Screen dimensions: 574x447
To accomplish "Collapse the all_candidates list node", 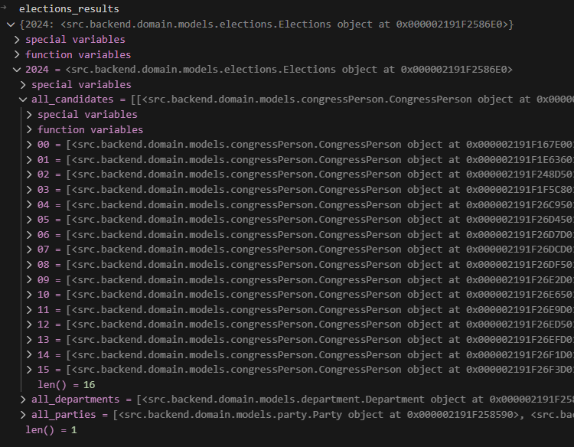I will pyautogui.click(x=23, y=100).
